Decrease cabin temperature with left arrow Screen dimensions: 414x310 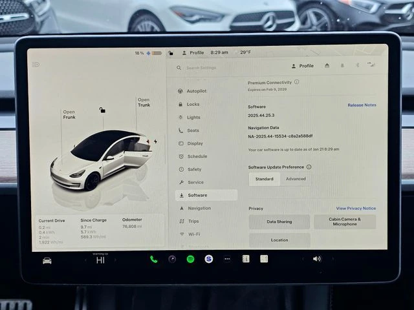(x=85, y=260)
